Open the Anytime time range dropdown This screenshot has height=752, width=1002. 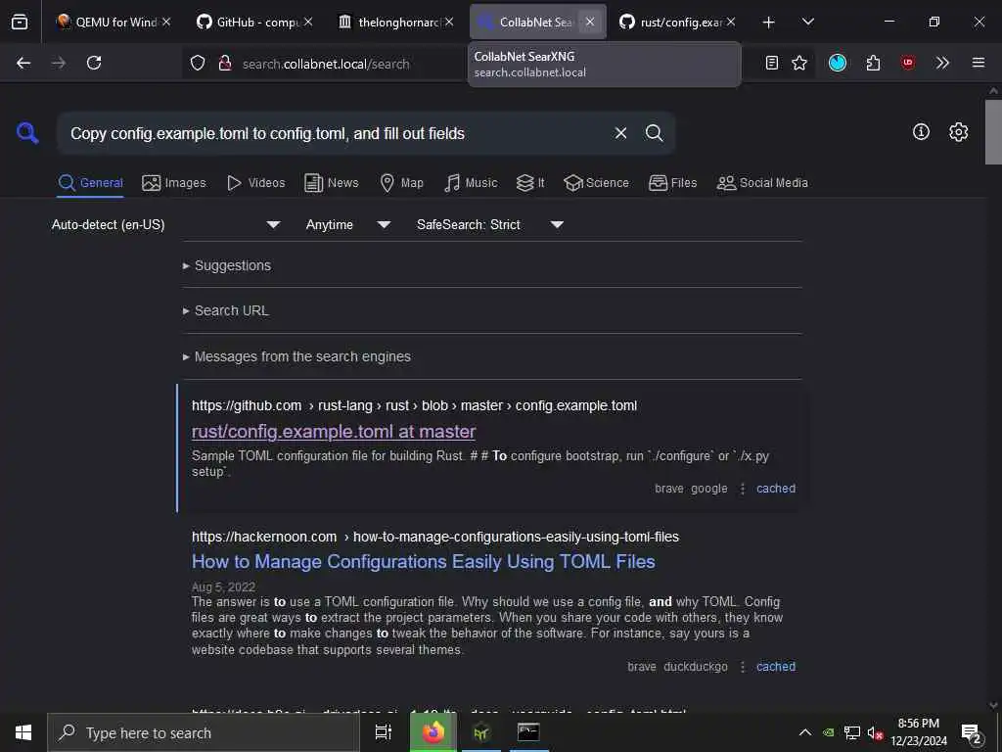pyautogui.click(x=348, y=224)
